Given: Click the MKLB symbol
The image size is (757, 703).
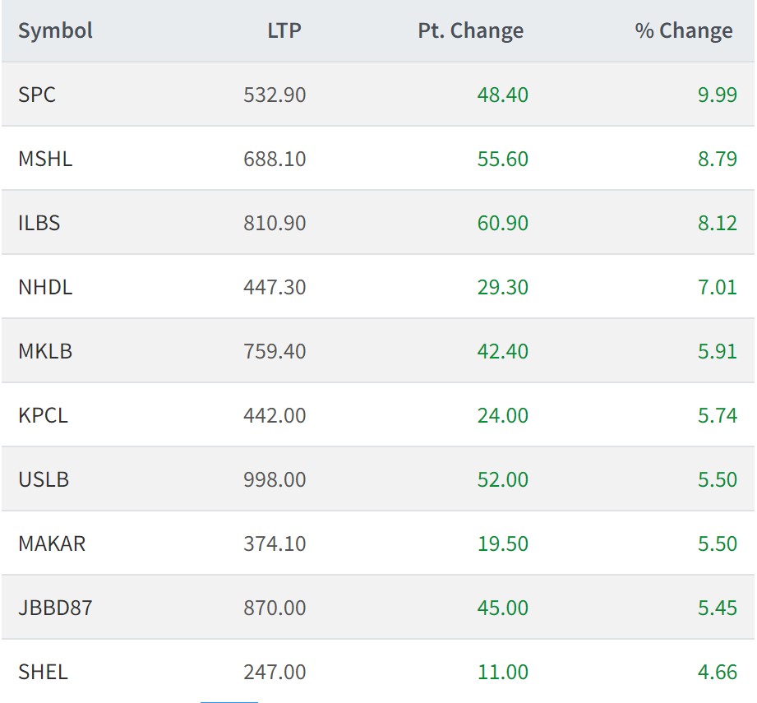Looking at the screenshot, I should click(45, 351).
